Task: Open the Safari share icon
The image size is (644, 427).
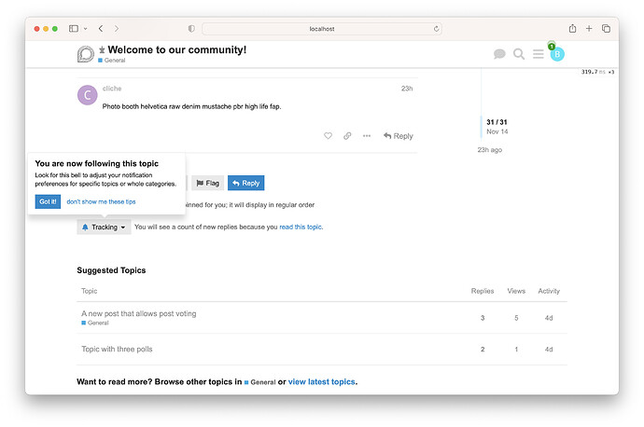Action: pyautogui.click(x=572, y=28)
